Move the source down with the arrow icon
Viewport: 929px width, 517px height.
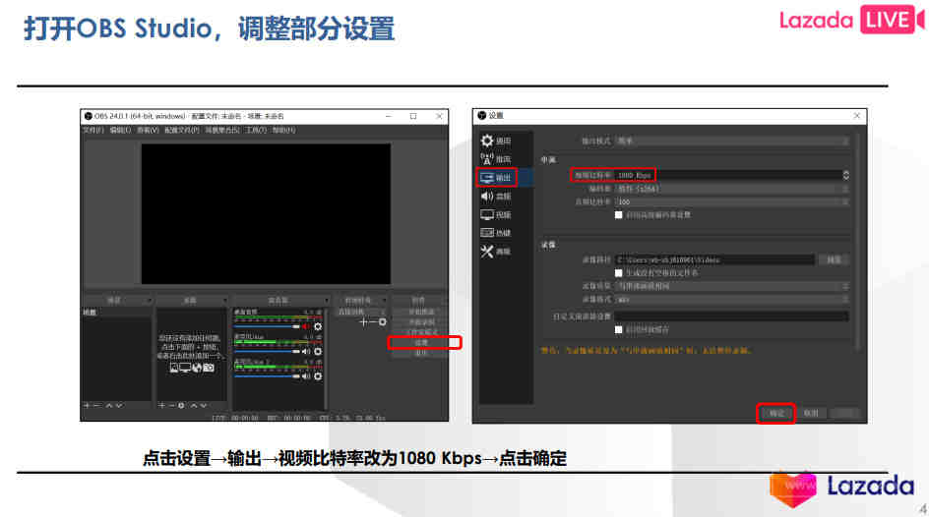204,406
